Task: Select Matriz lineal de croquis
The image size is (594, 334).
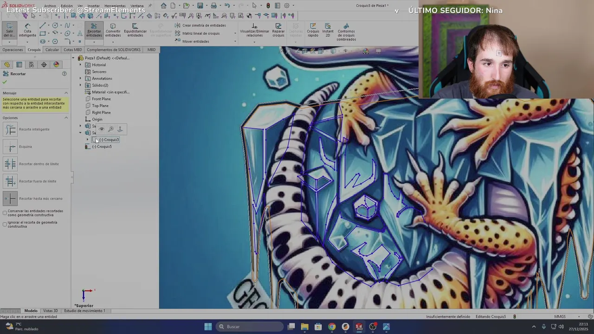Action: 197,33
